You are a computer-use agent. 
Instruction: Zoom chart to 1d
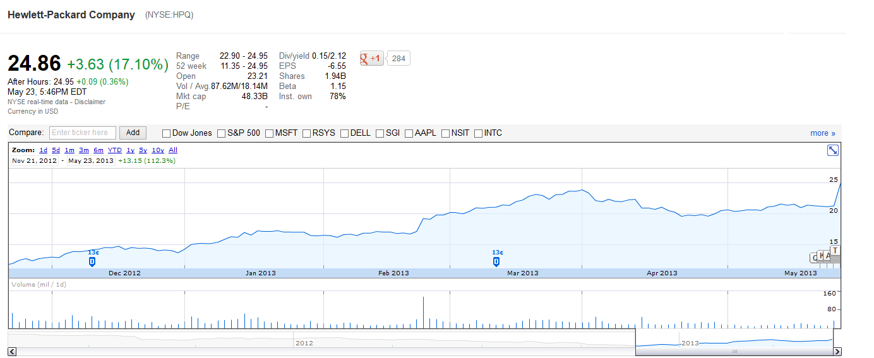point(43,150)
